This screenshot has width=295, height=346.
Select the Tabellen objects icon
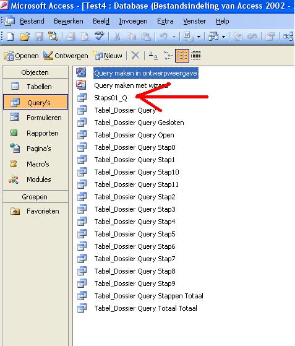(x=15, y=86)
